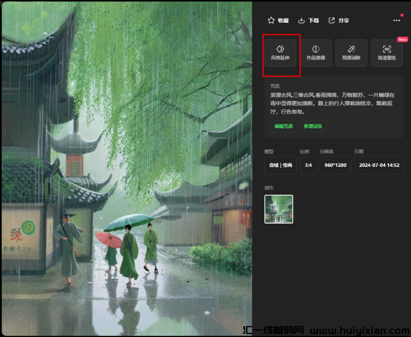Select the 风格延伸 style extension tool
Viewport: 411px width, 337px height.
point(280,53)
